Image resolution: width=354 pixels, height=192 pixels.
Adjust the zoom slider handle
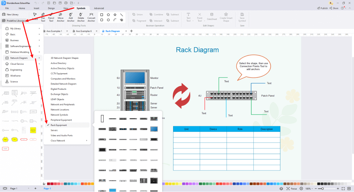pyautogui.click(x=322, y=188)
